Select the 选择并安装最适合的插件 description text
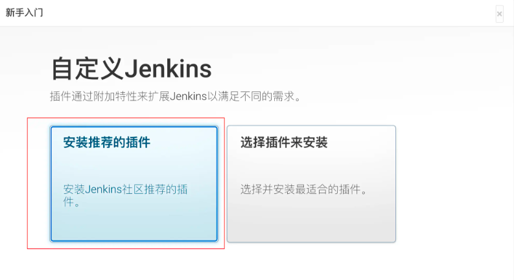 [304, 189]
